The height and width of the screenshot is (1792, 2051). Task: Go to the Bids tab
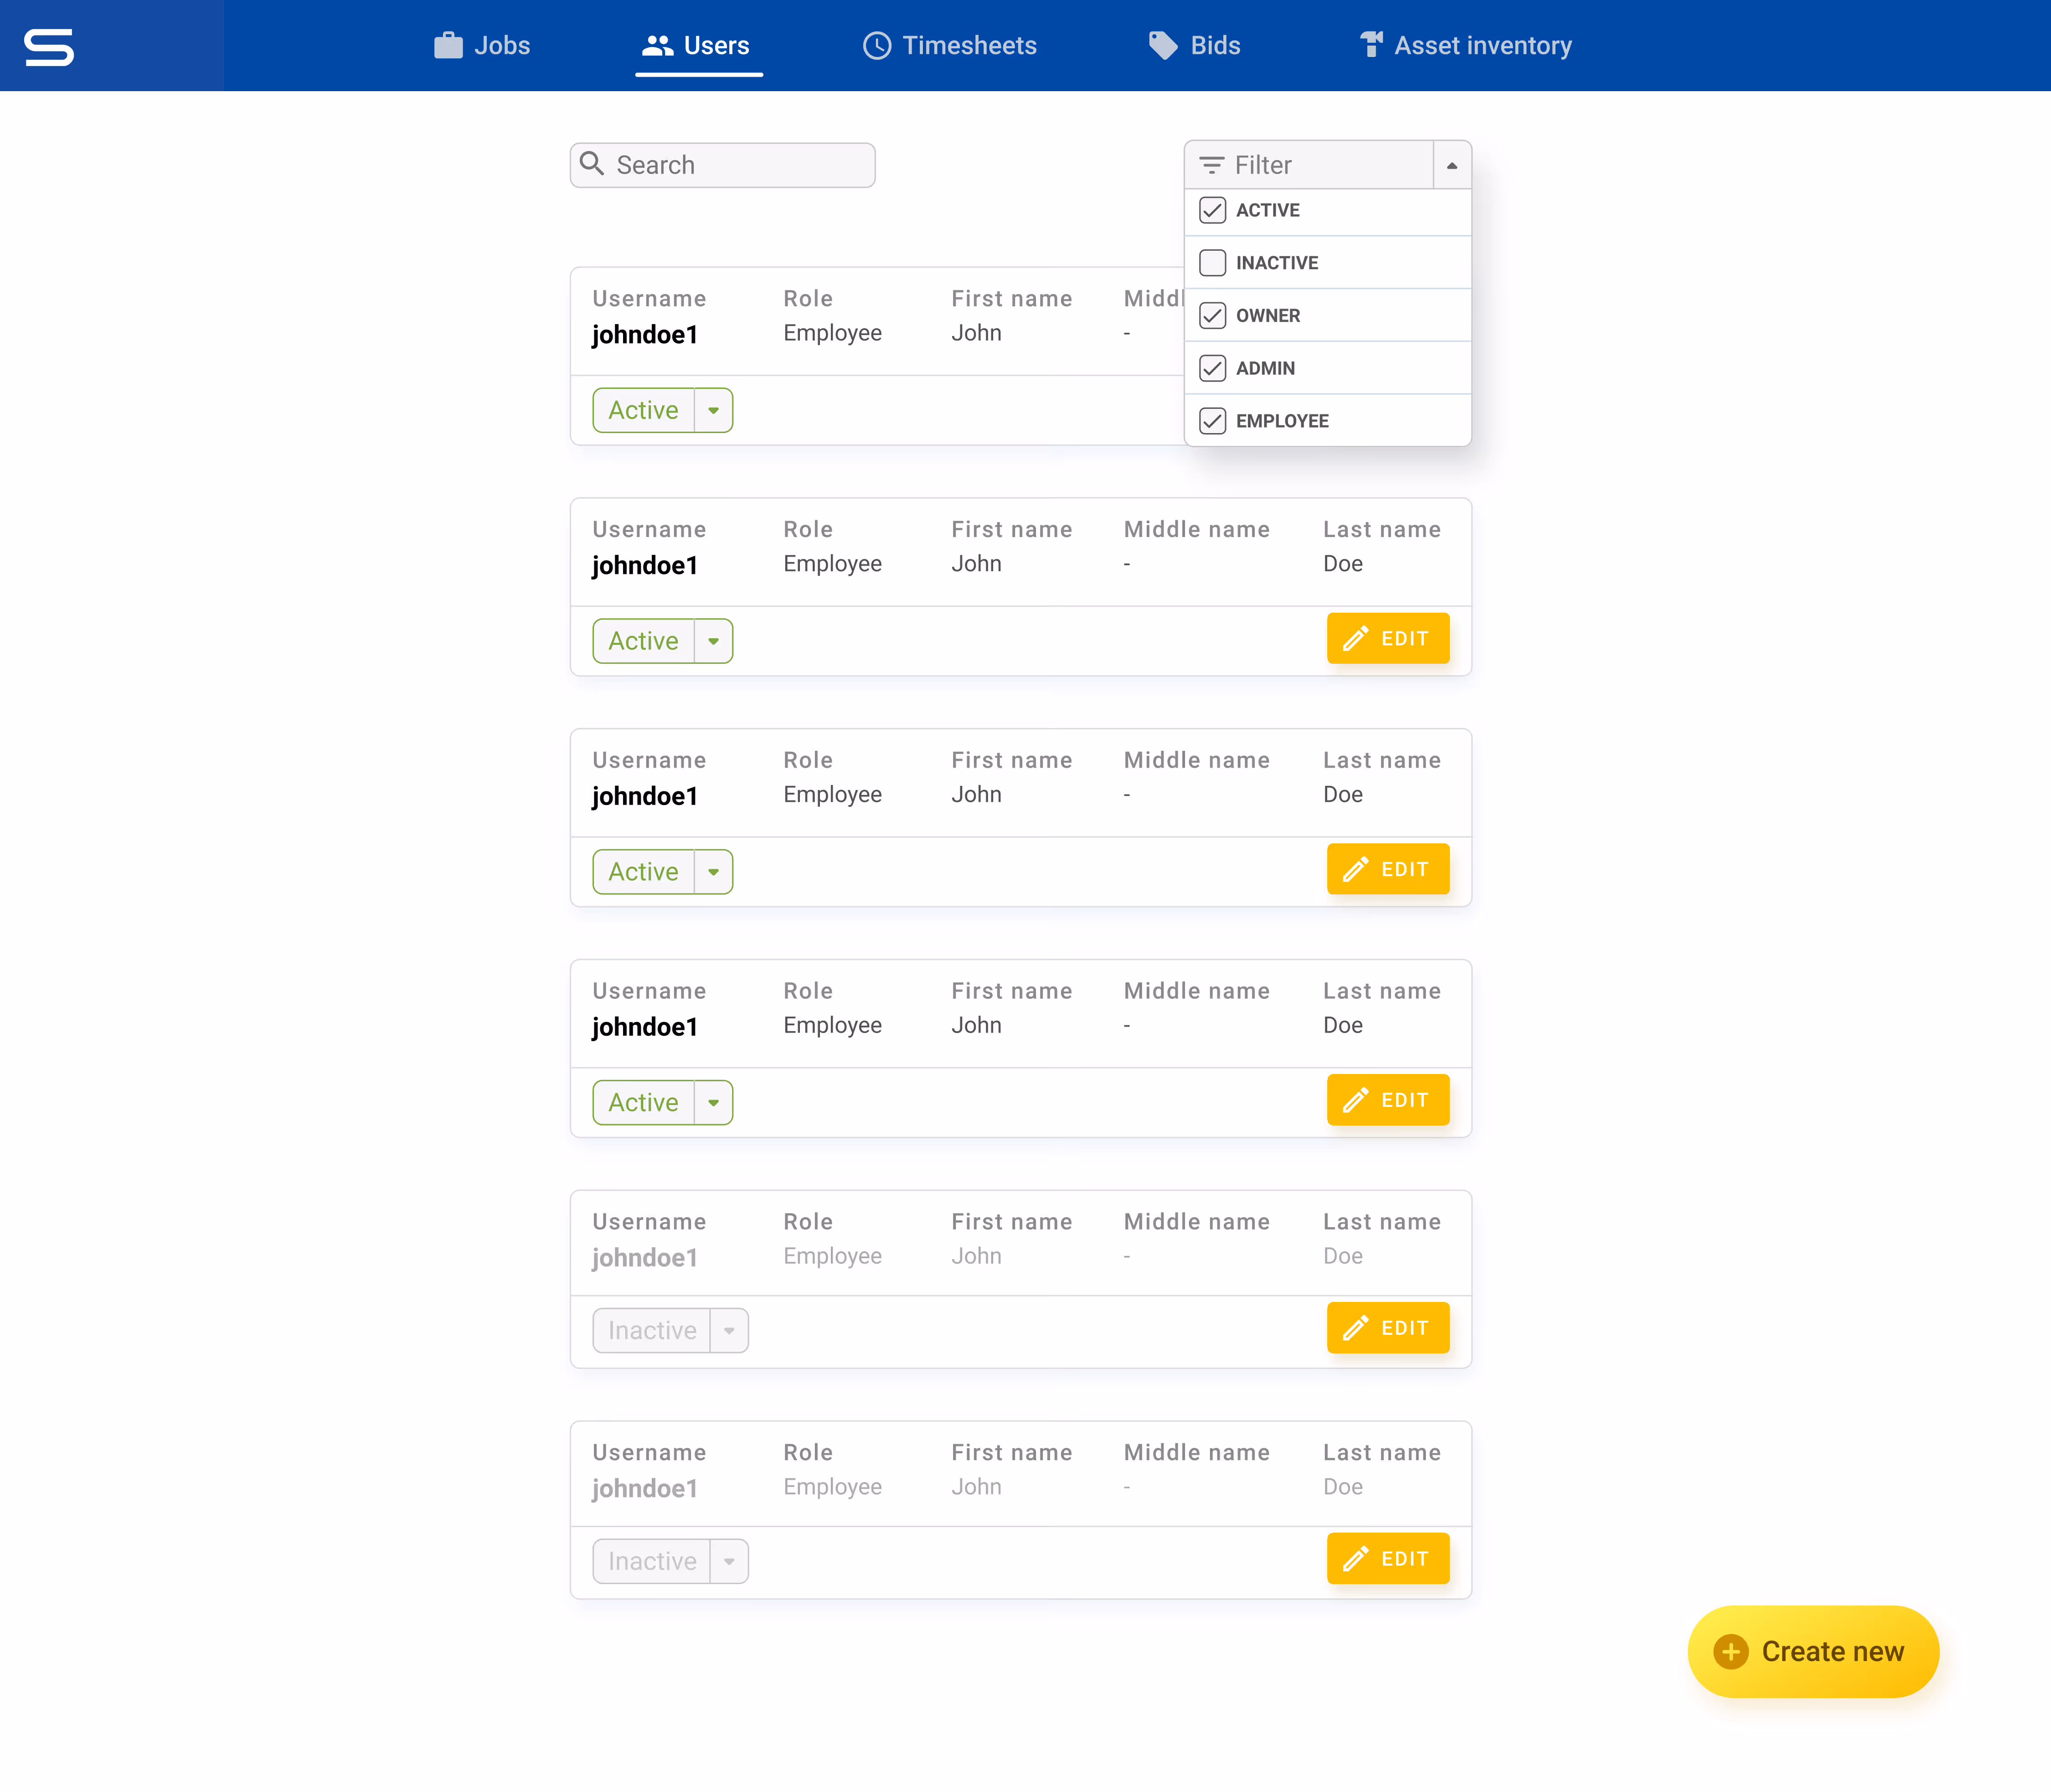click(x=1194, y=46)
